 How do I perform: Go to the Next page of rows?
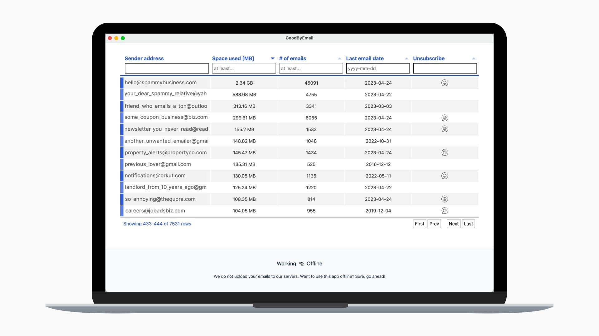point(453,224)
